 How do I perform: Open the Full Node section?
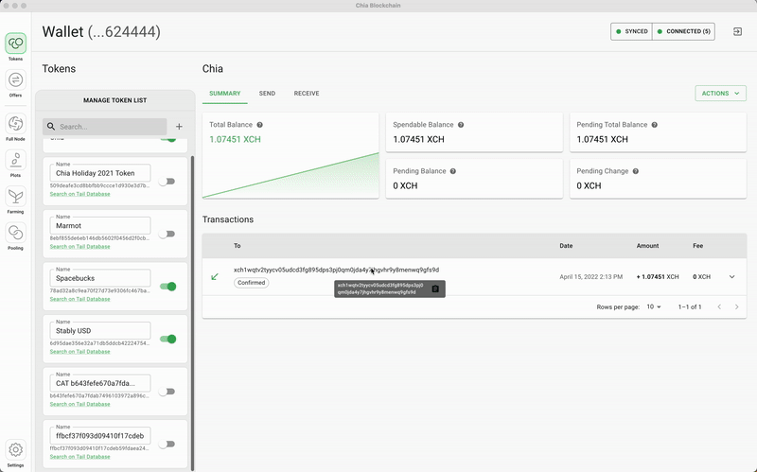pos(15,125)
